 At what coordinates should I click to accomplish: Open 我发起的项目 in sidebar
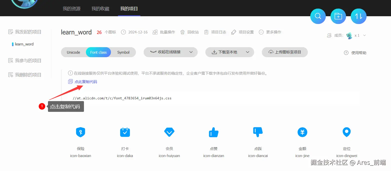[25, 32]
